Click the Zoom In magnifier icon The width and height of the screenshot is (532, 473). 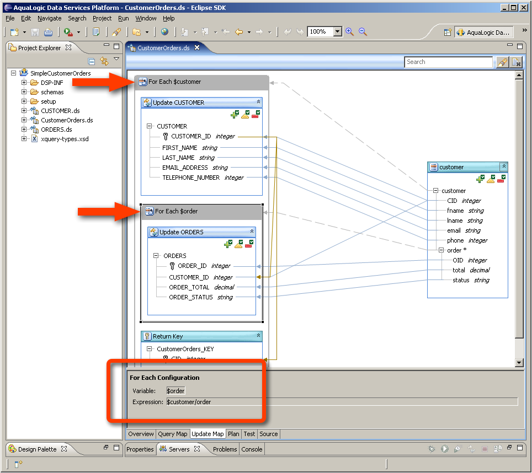pyautogui.click(x=349, y=31)
